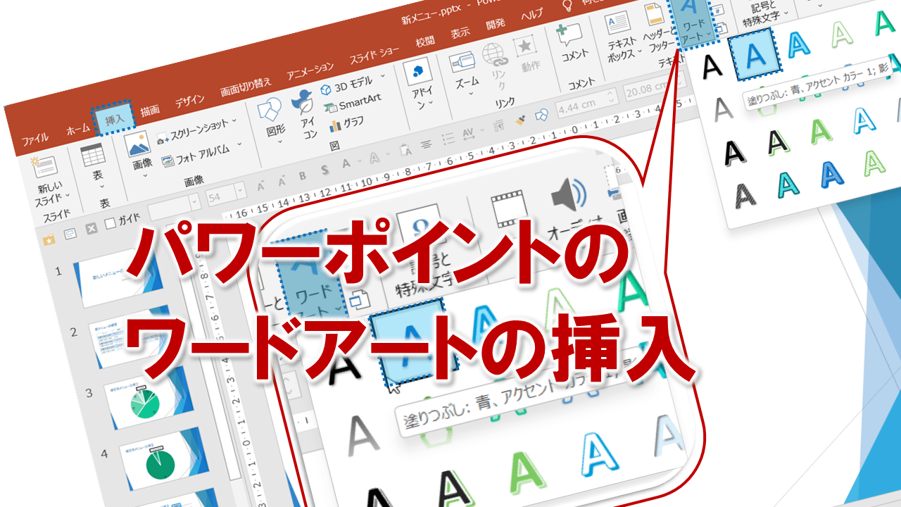Select the highlighted 挿入 tab
Screen dimensions: 901x507
[114, 119]
